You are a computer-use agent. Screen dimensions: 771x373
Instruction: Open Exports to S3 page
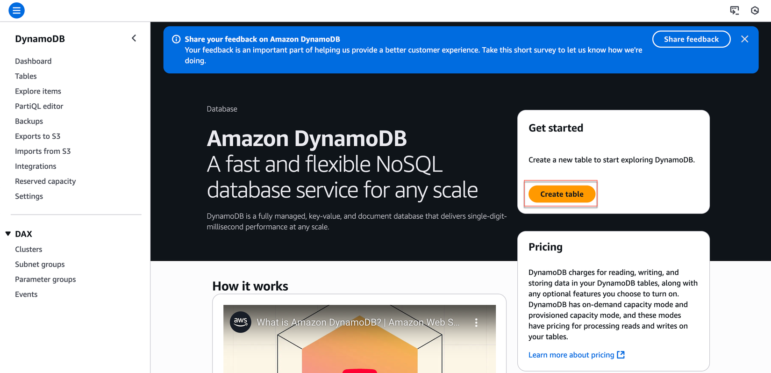point(37,136)
